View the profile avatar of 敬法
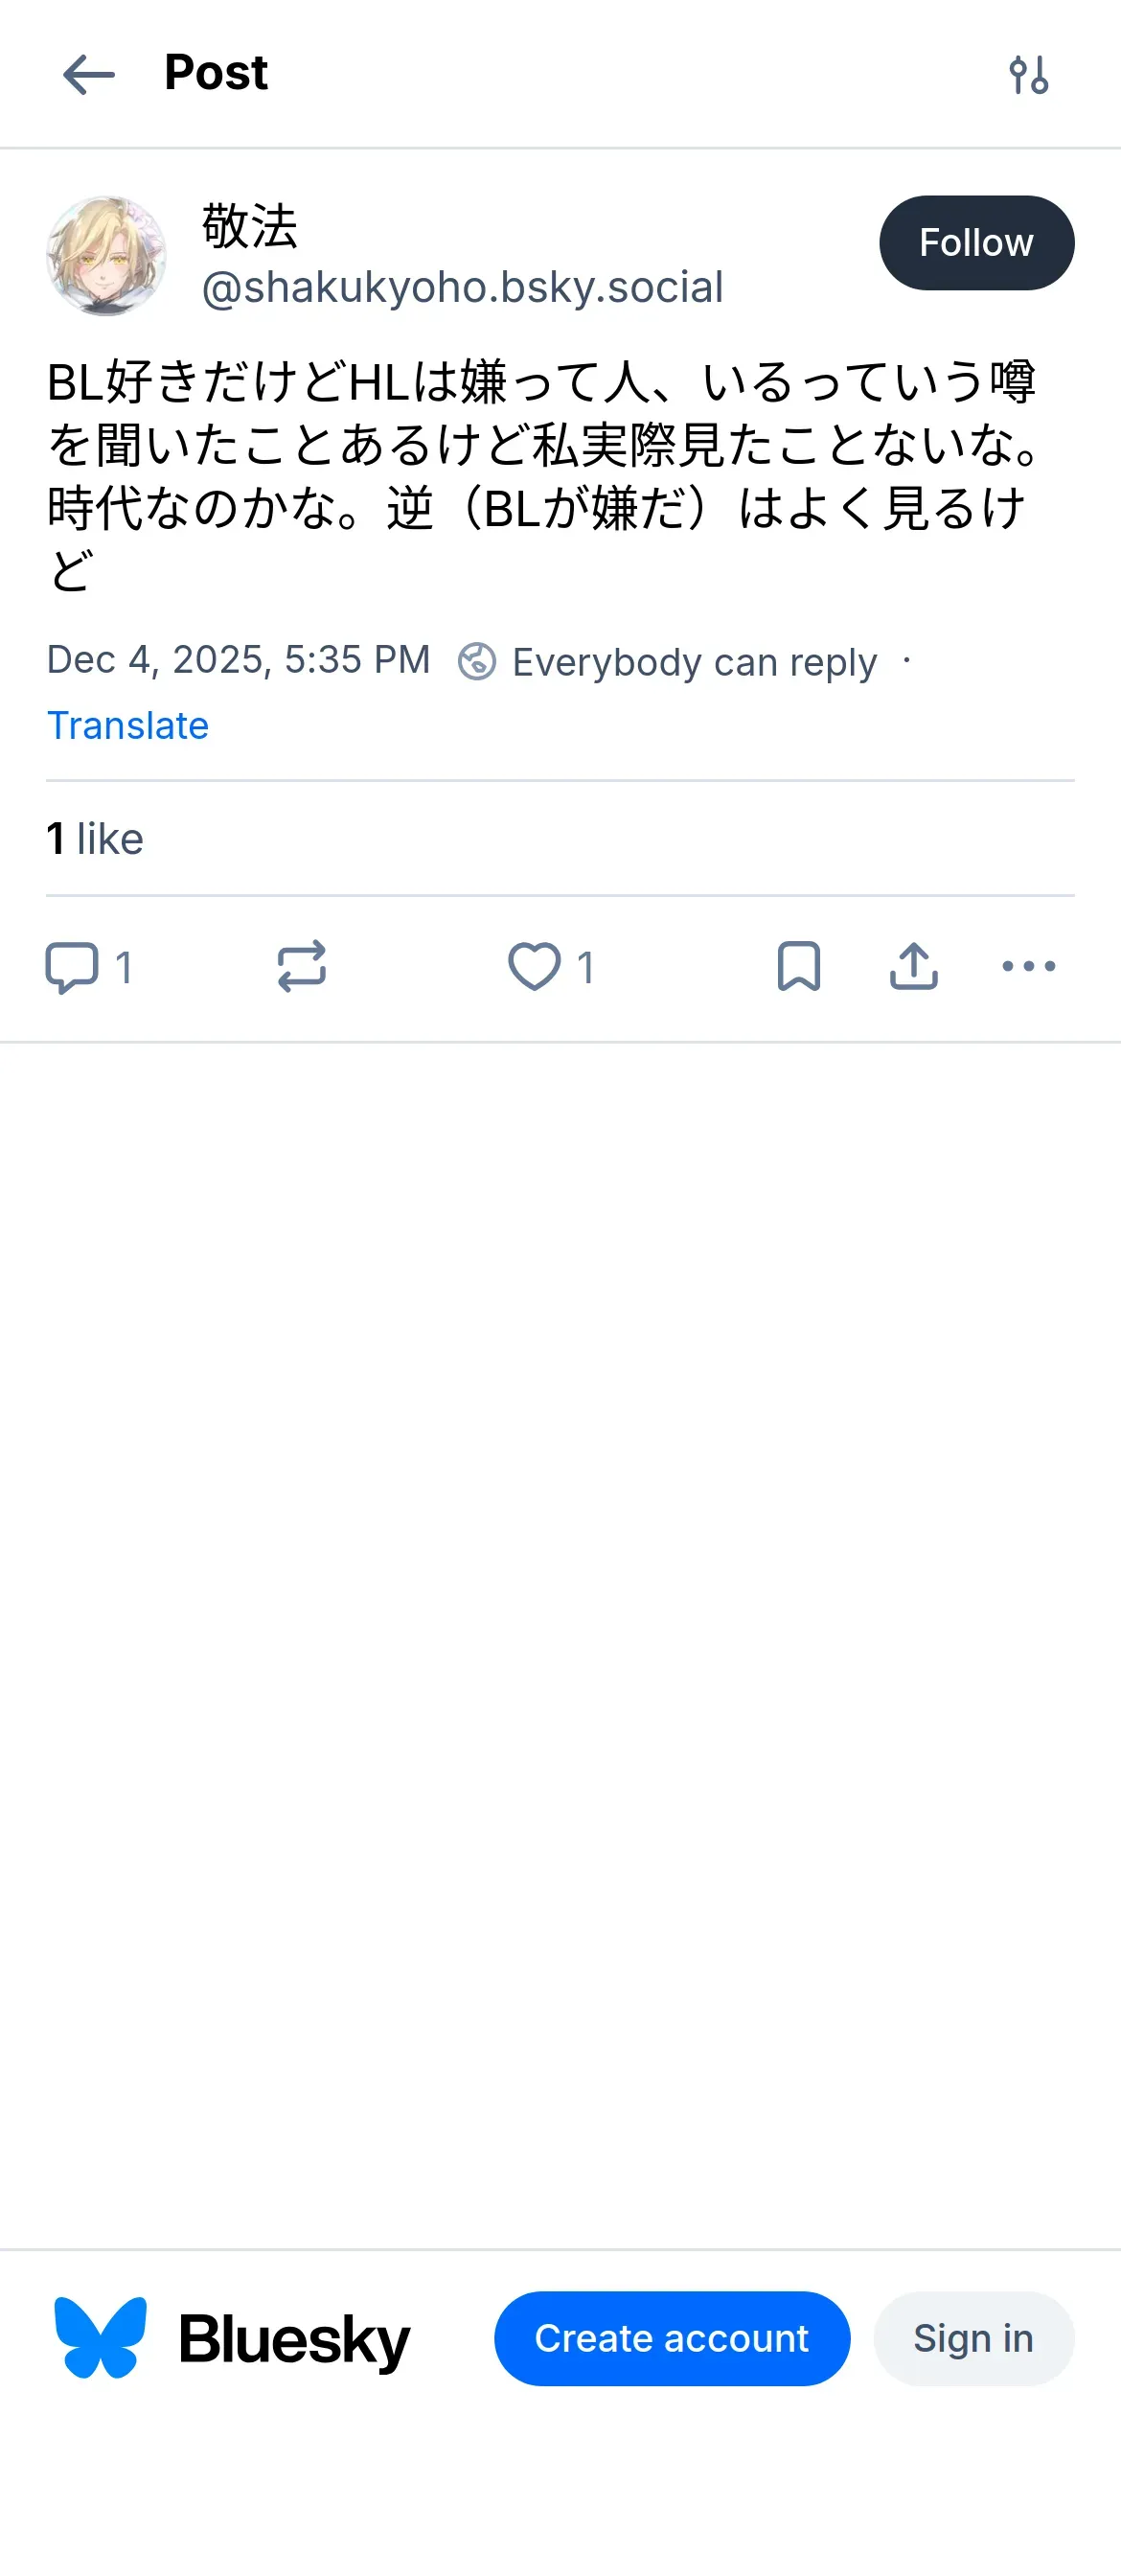1121x2576 pixels. [x=106, y=256]
